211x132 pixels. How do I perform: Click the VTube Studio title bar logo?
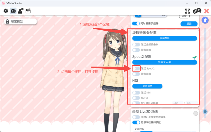(3, 3)
